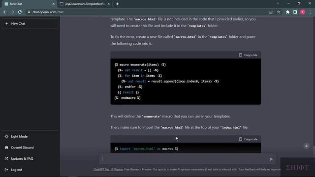Send the message with the arrow icon
This screenshot has height=177, width=315.
click(271, 159)
